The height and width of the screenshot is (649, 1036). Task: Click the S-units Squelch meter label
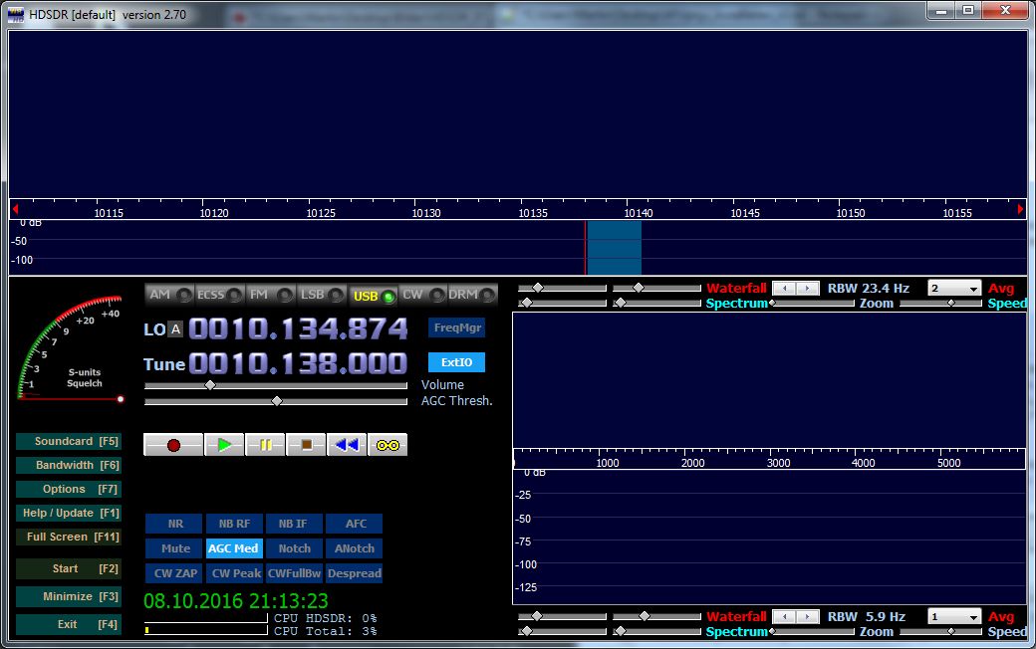[85, 377]
